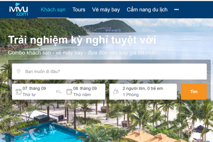Click the 1 Phòng room count

(131, 94)
